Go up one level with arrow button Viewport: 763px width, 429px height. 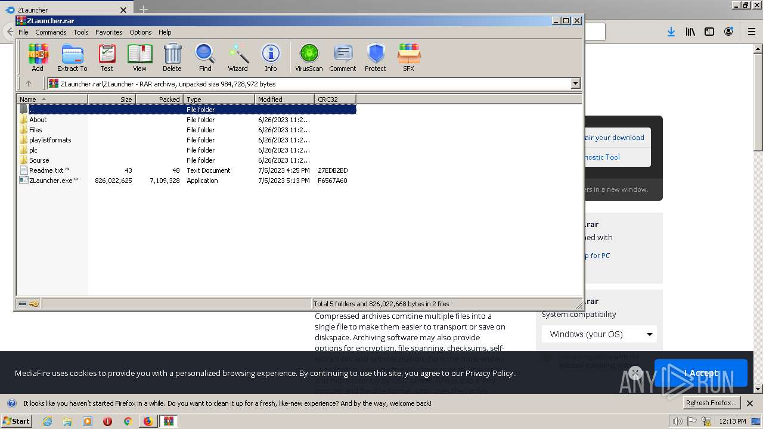pos(28,84)
